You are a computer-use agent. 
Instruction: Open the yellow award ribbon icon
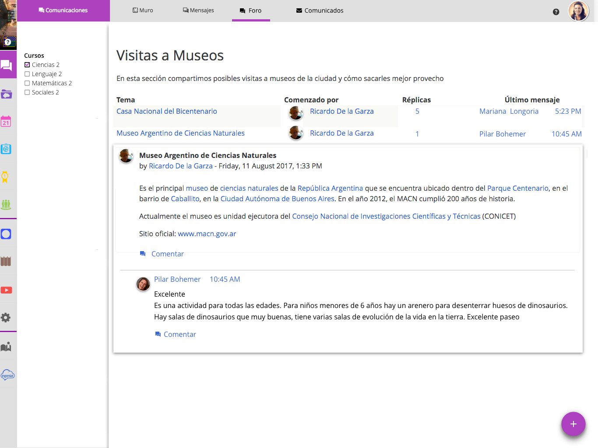pyautogui.click(x=5, y=177)
